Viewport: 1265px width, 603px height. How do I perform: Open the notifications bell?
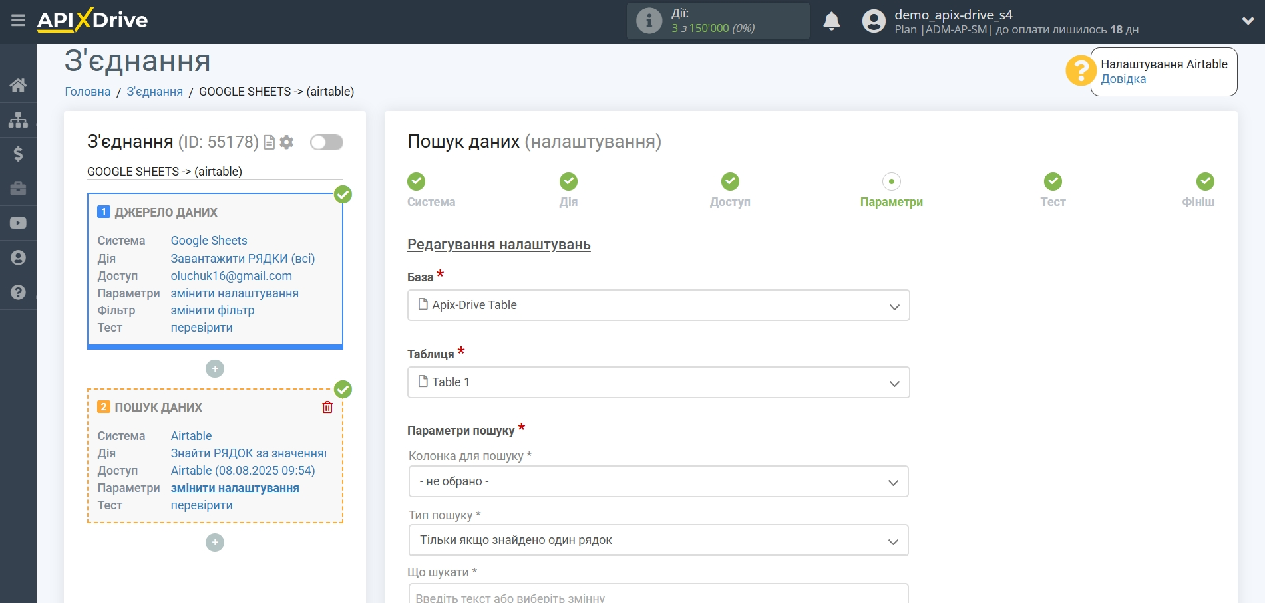click(831, 21)
